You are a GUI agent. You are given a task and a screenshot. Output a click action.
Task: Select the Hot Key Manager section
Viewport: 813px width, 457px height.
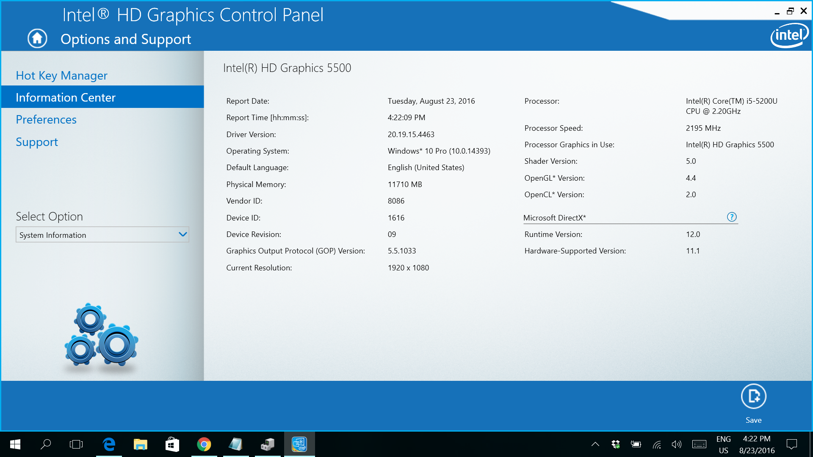[x=61, y=75]
